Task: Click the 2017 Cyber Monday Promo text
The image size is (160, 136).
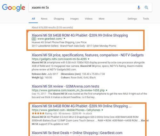Action: [101, 46]
